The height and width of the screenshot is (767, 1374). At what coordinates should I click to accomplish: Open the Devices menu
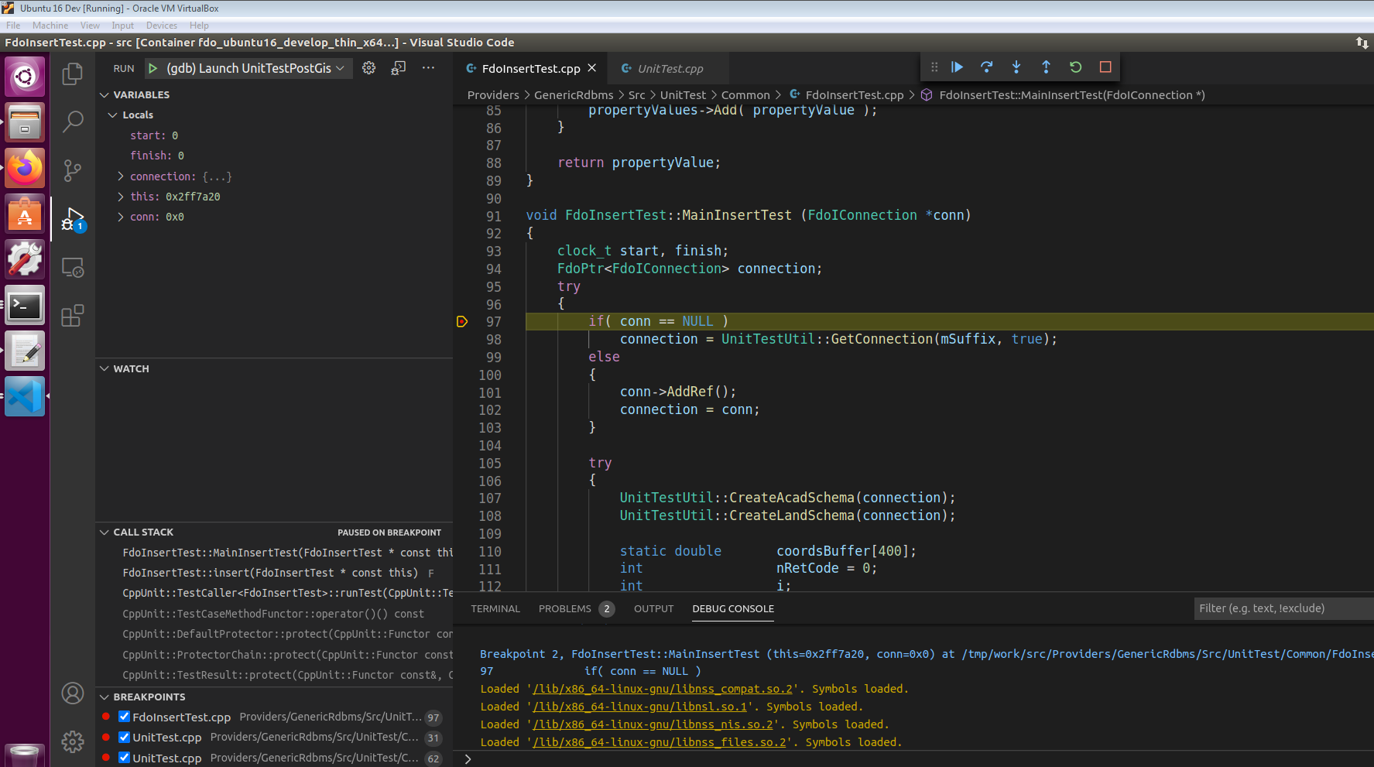click(x=161, y=25)
